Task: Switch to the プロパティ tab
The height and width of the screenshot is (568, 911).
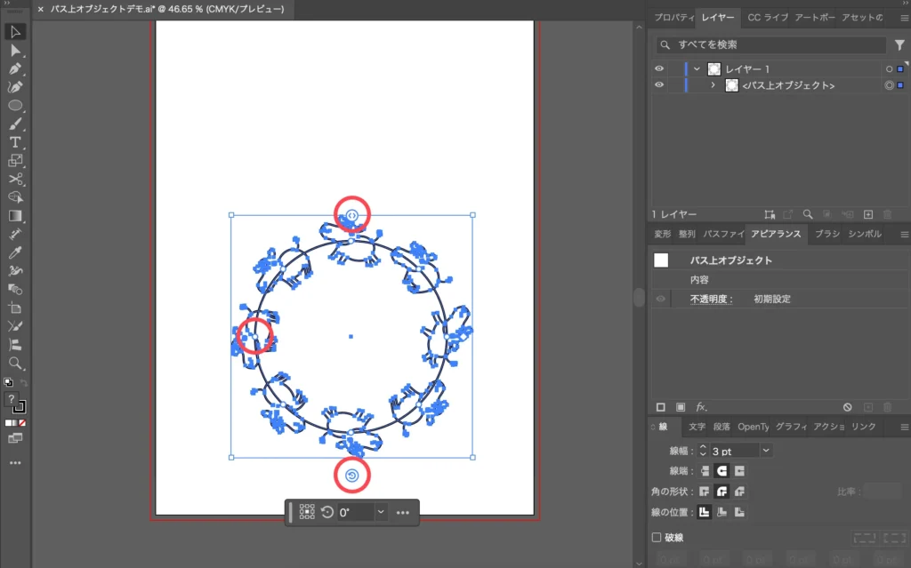Action: [673, 18]
